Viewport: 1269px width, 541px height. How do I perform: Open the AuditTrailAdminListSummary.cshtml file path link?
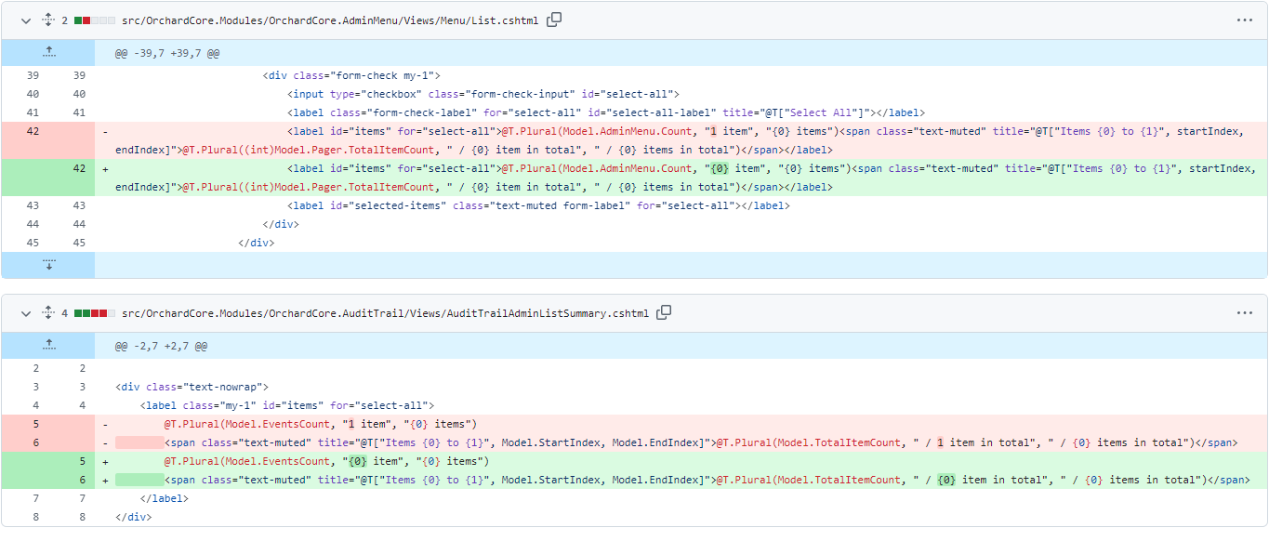385,313
